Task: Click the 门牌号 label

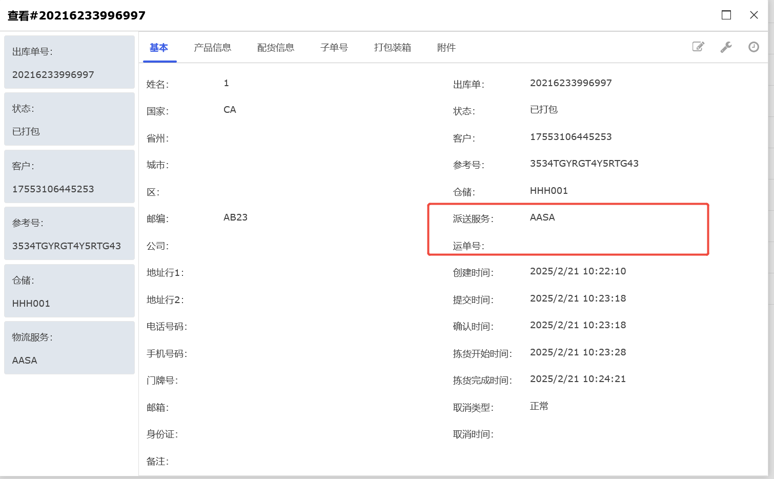Action: tap(162, 381)
